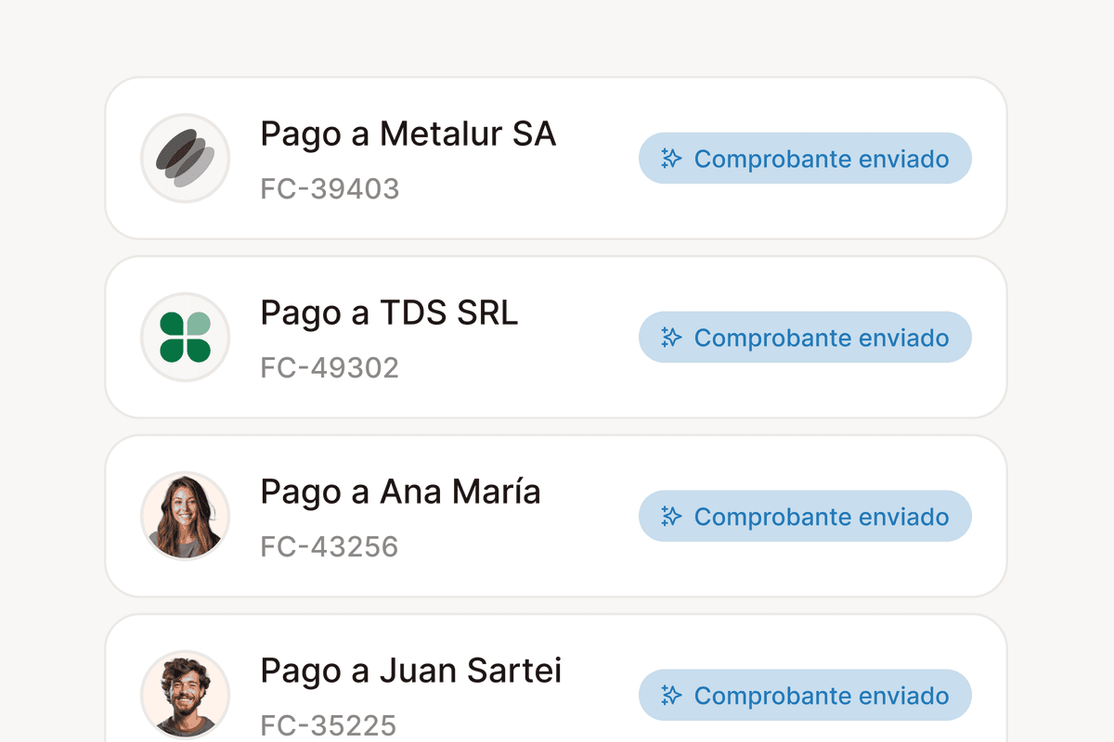This screenshot has width=1114, height=742.
Task: Click Comprobante enviado badge for Metalur SA
Action: [806, 158]
